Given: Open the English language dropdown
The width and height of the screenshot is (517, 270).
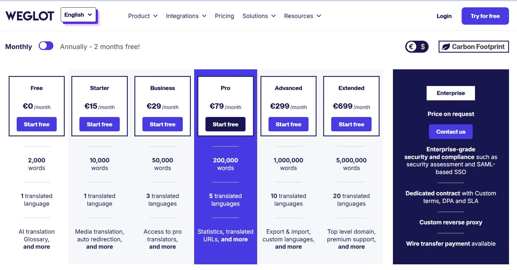Looking at the screenshot, I should pyautogui.click(x=78, y=15).
